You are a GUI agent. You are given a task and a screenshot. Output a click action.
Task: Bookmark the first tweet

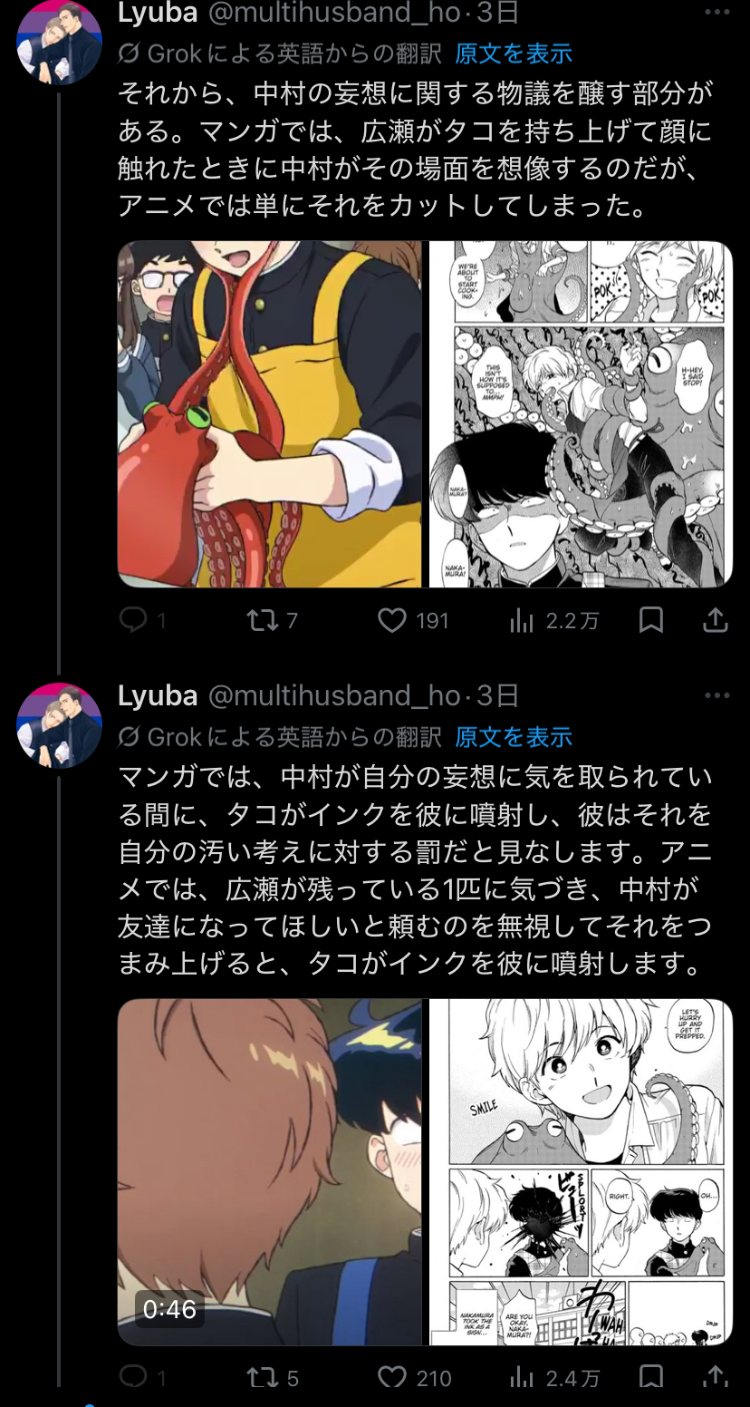click(x=650, y=620)
